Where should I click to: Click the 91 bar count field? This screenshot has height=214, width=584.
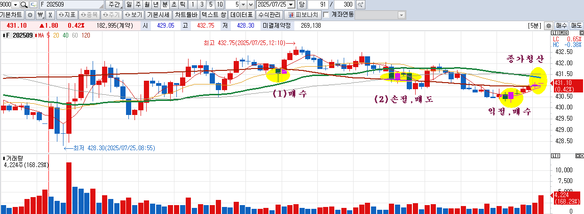[318, 5]
